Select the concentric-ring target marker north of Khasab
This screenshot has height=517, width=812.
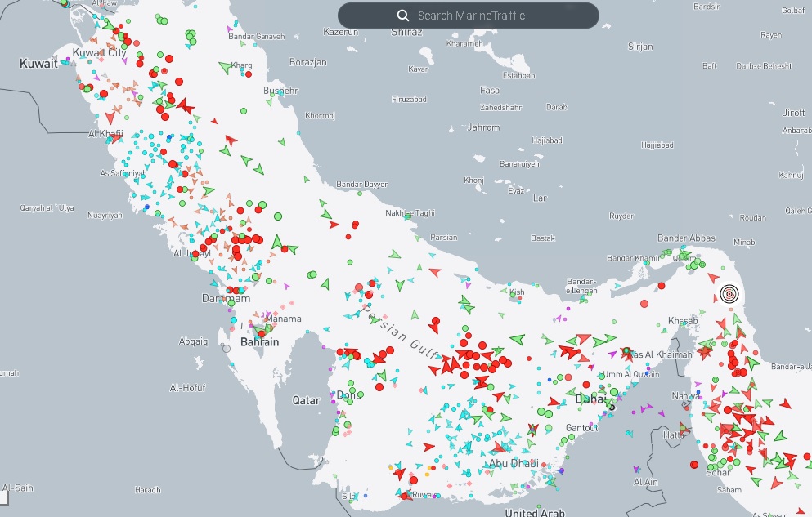pyautogui.click(x=729, y=294)
